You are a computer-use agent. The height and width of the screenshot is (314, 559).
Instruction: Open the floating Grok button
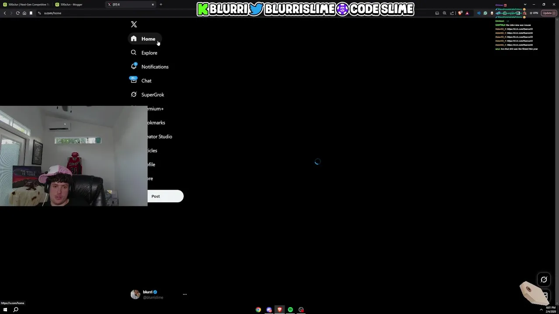coord(544,280)
